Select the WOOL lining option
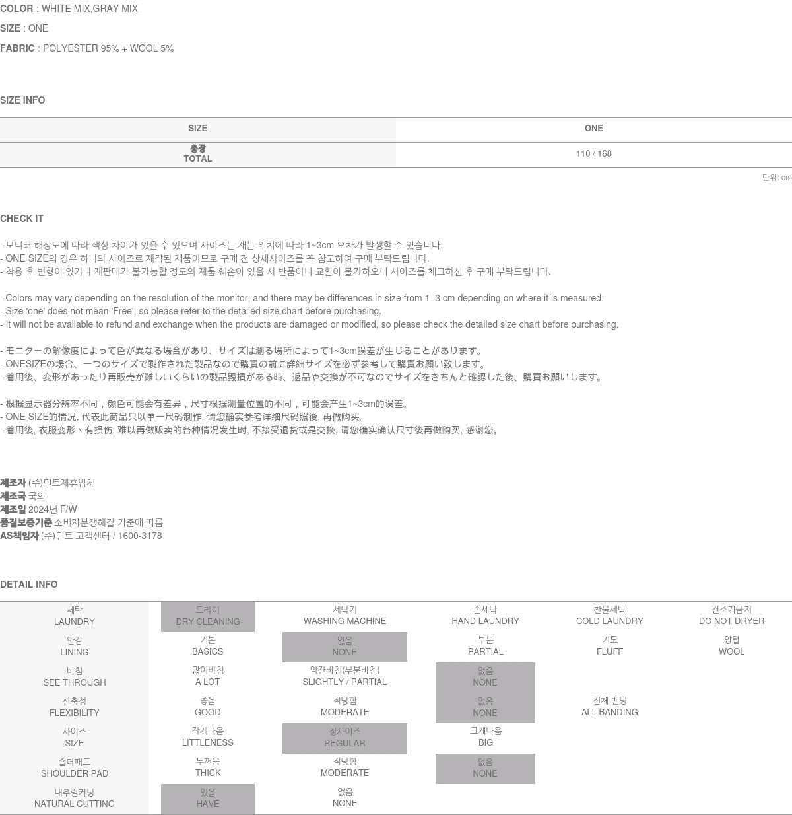This screenshot has height=815, width=792. (731, 646)
